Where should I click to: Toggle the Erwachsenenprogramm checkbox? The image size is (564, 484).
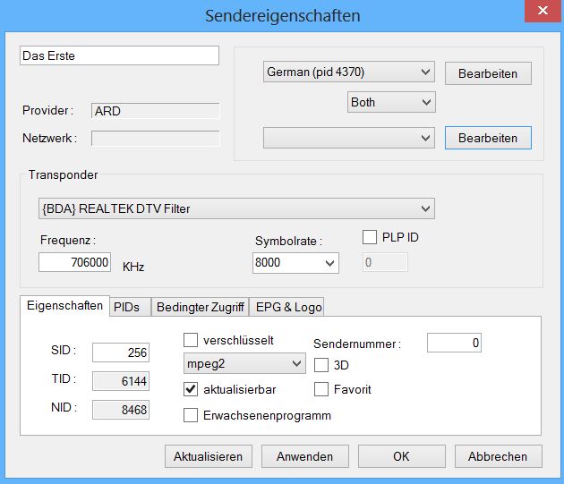[x=191, y=415]
